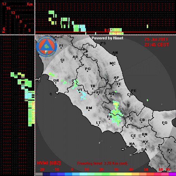Click the 50 value on dBZ scale
This screenshot has height=176, width=176.
(x=146, y=169)
